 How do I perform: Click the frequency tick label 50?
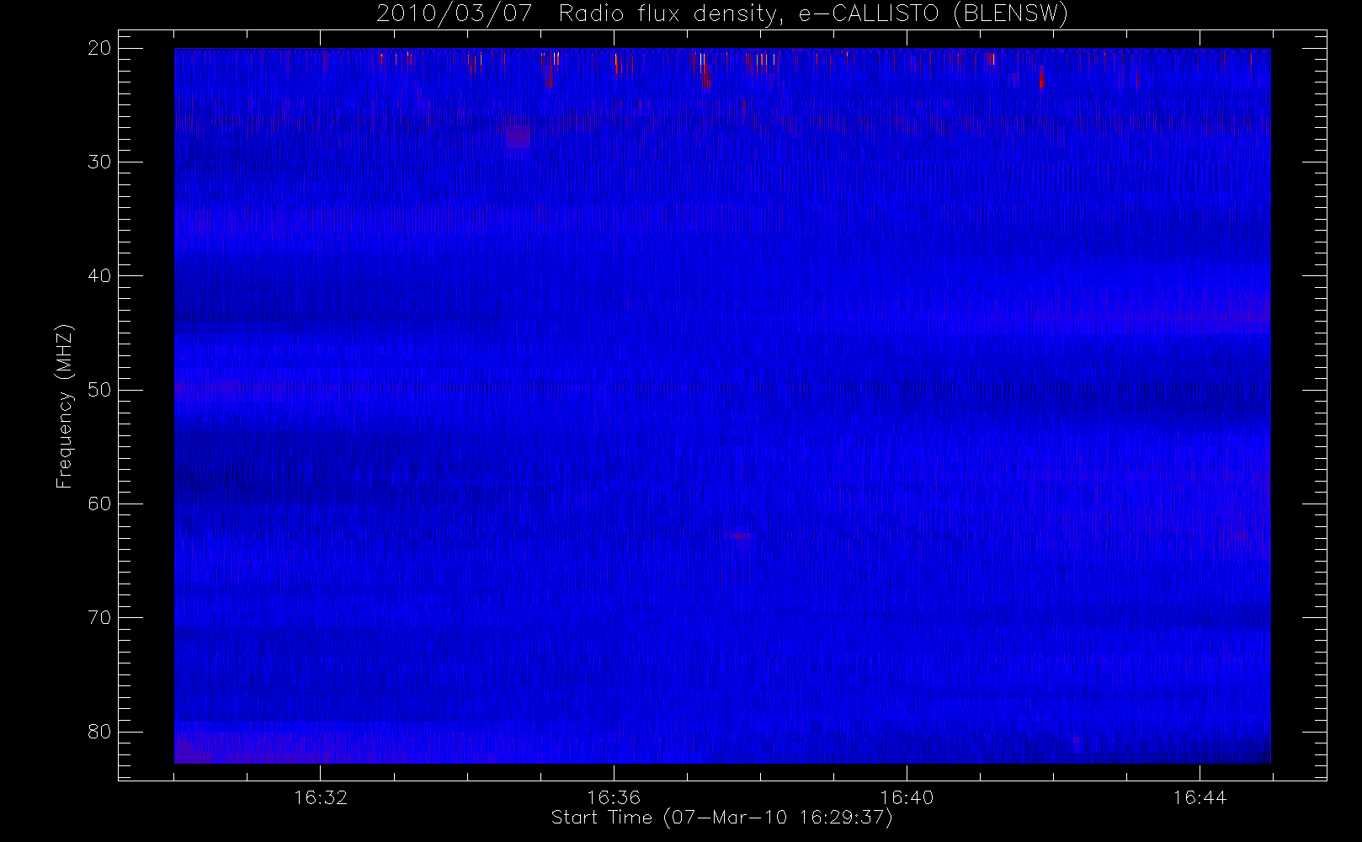pyautogui.click(x=100, y=390)
